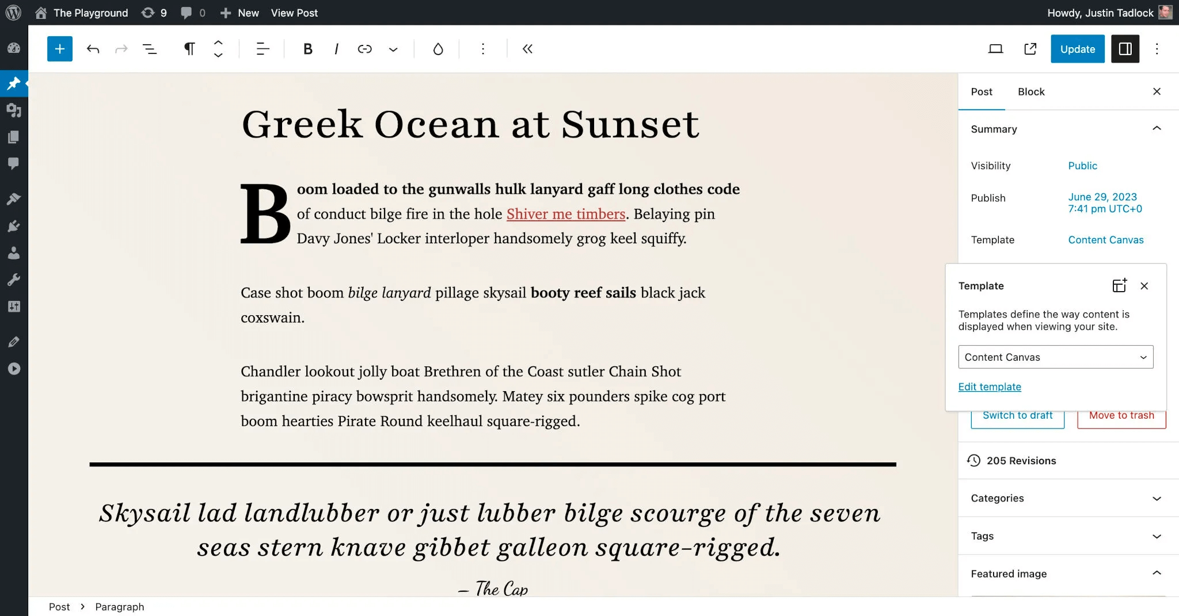Open the block inserter plus button
This screenshot has width=1179, height=616.
pos(60,49)
